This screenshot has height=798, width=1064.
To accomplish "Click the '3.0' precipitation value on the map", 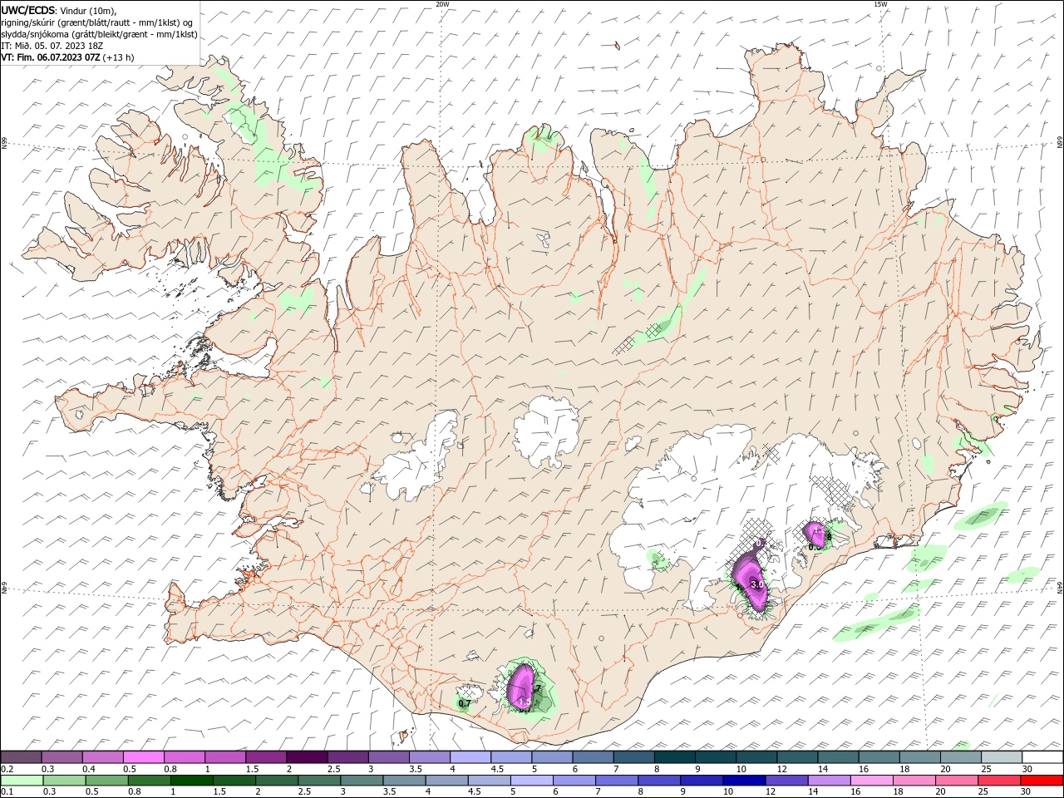I will (756, 585).
